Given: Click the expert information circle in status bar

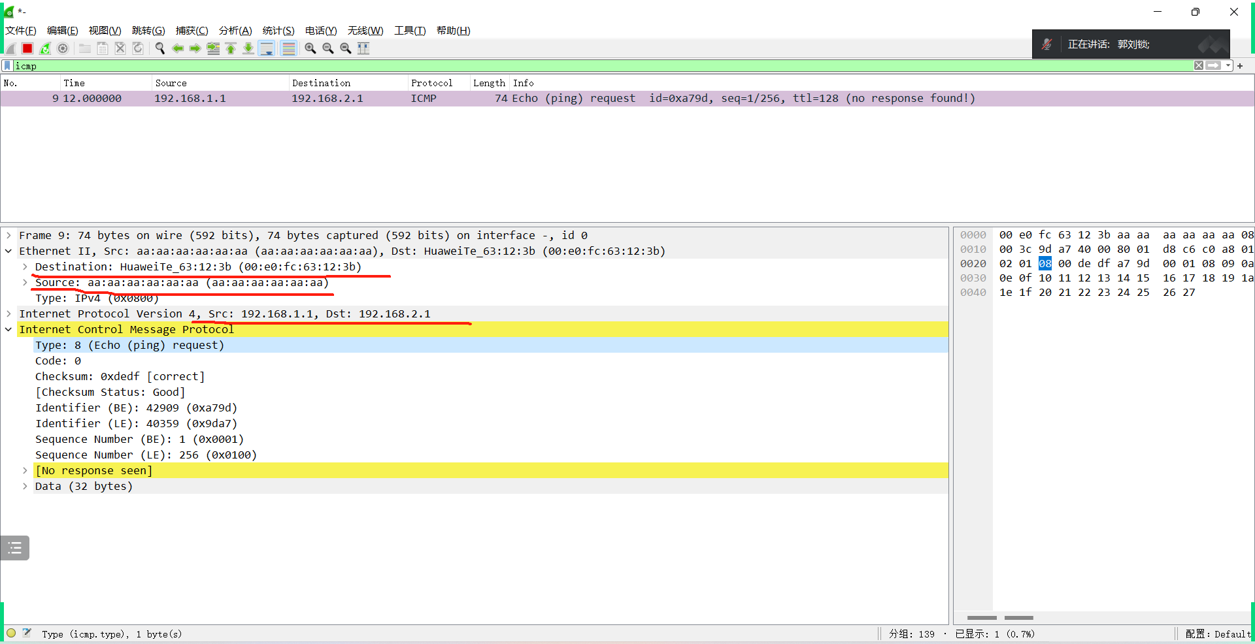Looking at the screenshot, I should click(11, 633).
